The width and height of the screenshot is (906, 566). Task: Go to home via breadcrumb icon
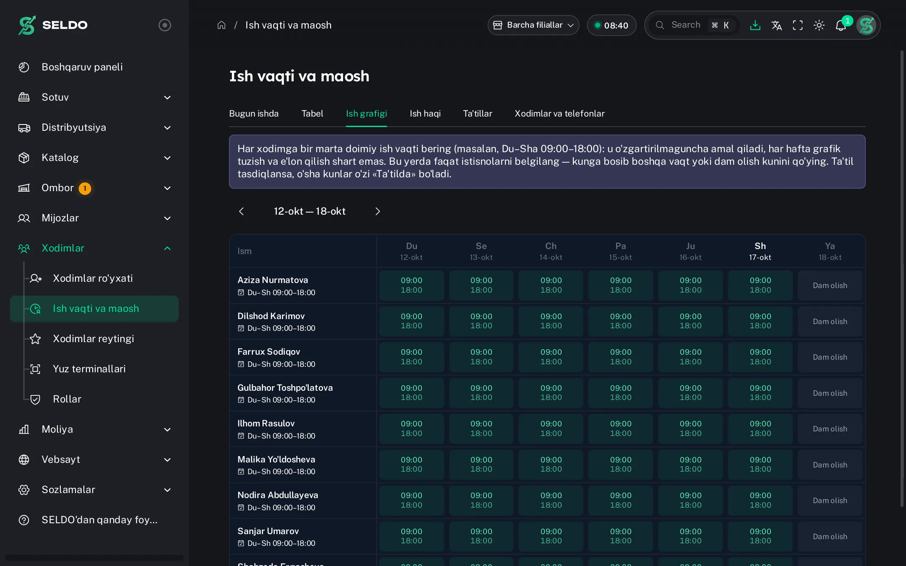point(221,25)
